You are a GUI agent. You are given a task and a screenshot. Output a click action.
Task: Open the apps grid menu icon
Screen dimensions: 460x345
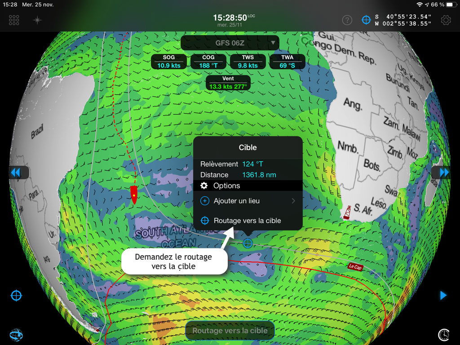tap(14, 20)
